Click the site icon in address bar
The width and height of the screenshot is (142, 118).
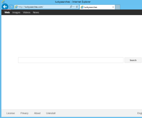pyautogui.click(x=16, y=7)
